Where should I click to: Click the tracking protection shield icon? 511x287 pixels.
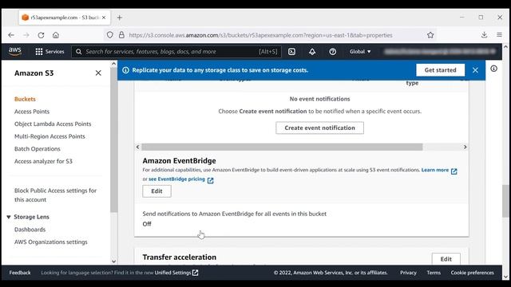tap(110, 35)
